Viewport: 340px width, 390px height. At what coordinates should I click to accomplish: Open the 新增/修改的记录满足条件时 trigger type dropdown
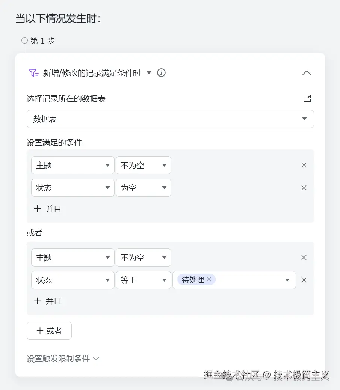(x=149, y=74)
